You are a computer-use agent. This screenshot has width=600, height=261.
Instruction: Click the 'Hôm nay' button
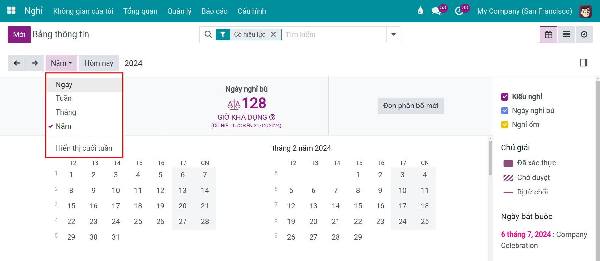tap(99, 63)
